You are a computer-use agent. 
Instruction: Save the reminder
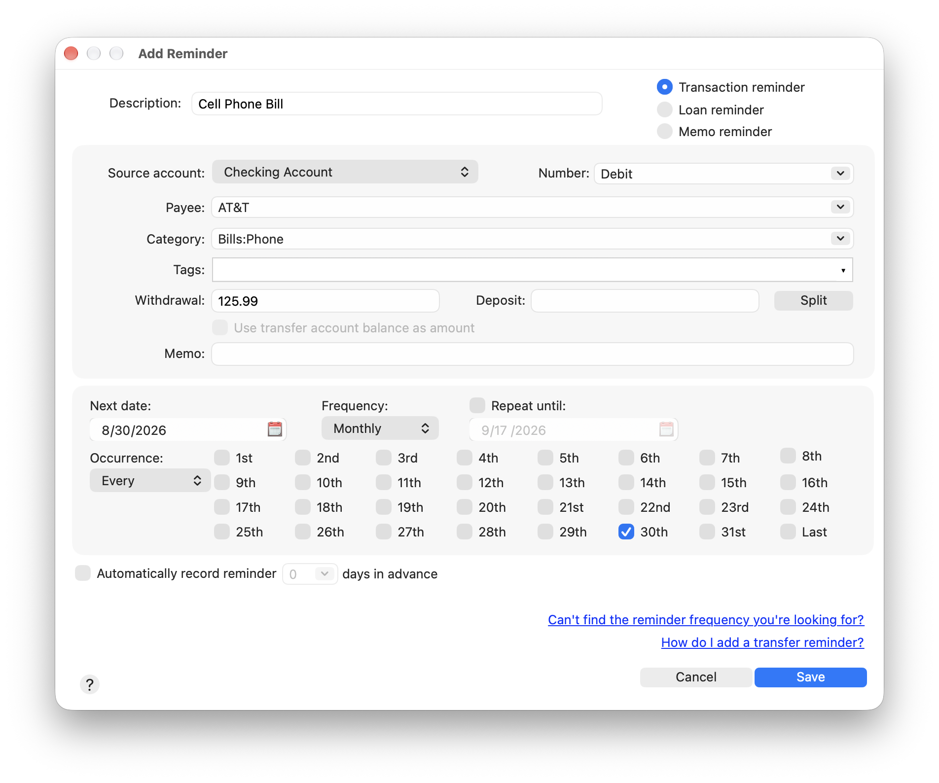(810, 677)
